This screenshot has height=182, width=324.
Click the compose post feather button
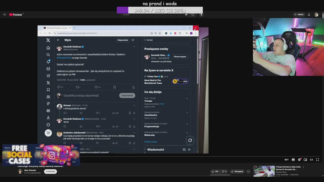pyautogui.click(x=48, y=133)
